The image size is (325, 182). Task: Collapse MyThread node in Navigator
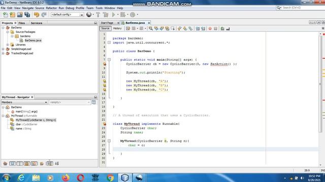(3, 116)
